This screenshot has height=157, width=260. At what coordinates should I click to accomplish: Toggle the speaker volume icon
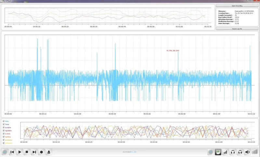pyautogui.click(x=247, y=152)
